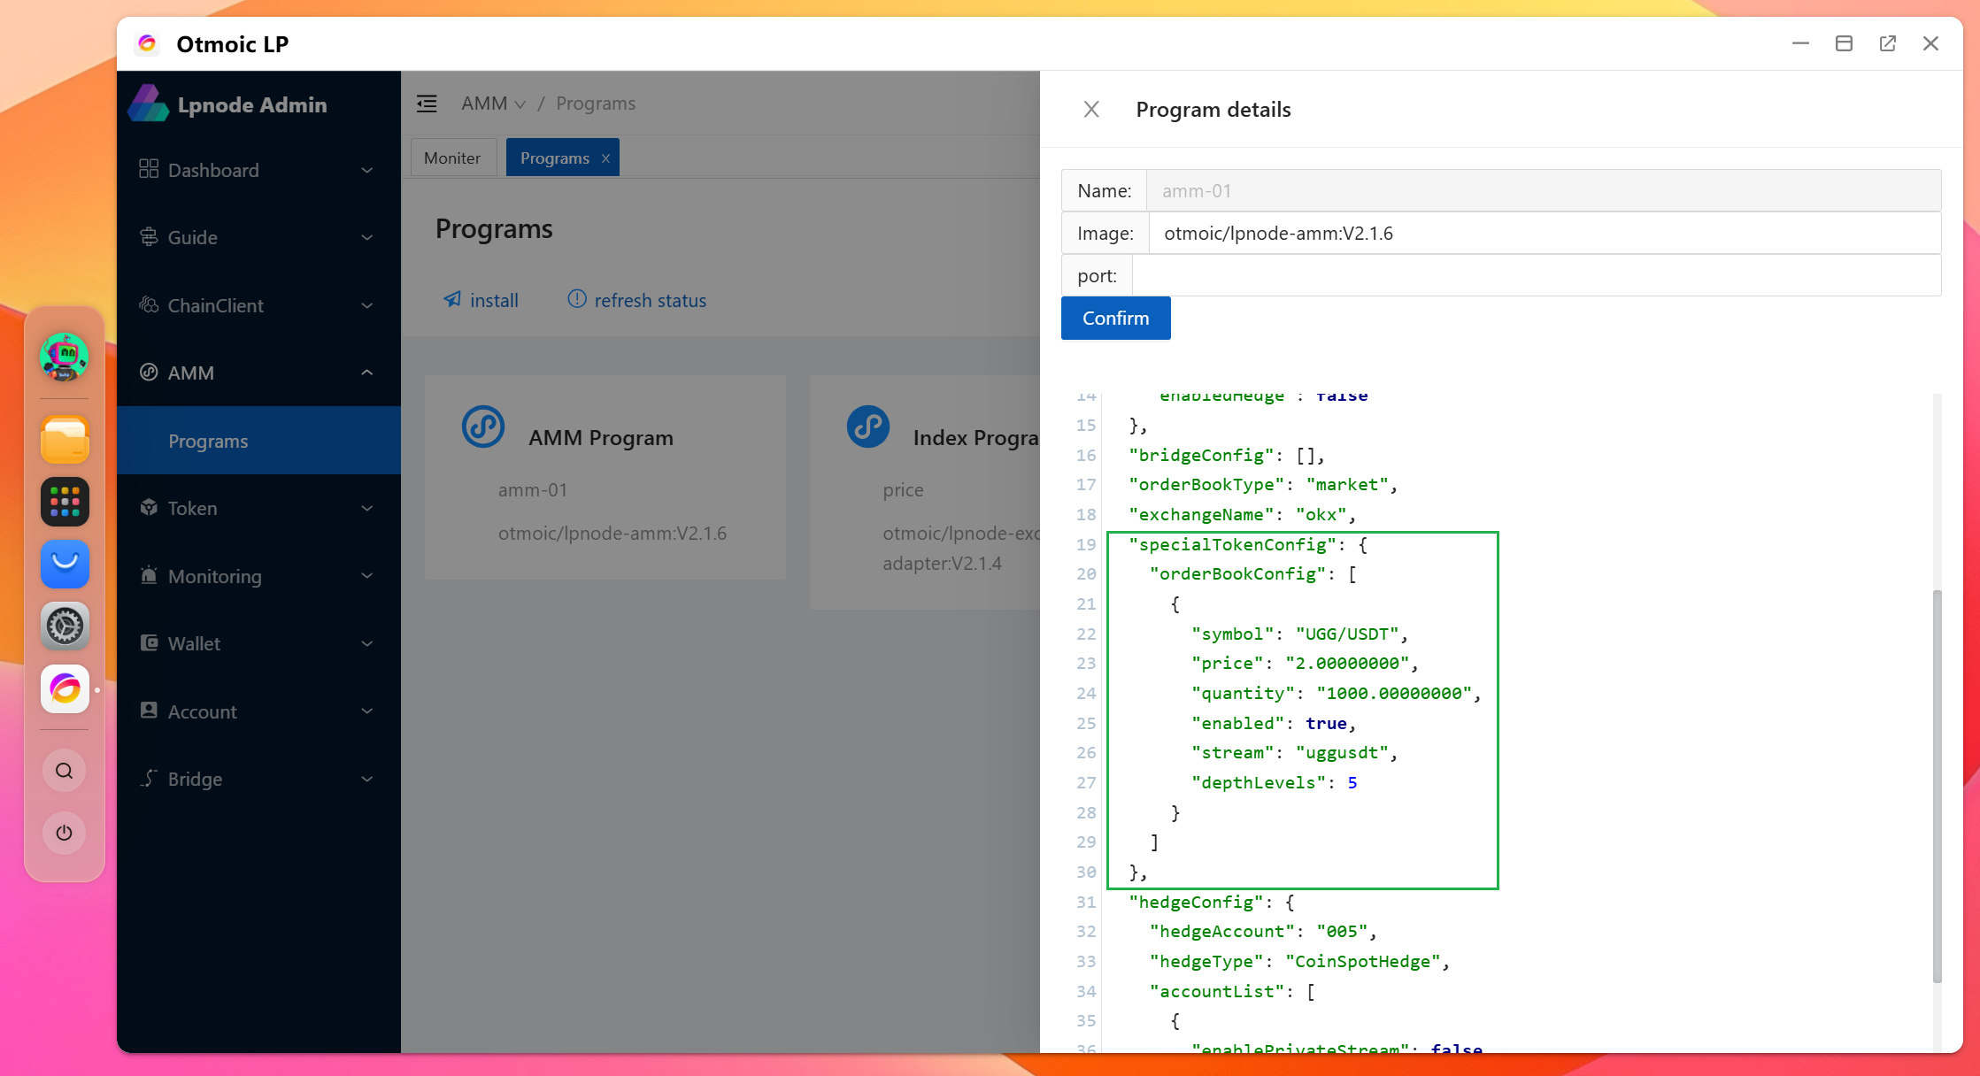
Task: Click the Account sidebar icon
Action: click(x=149, y=711)
